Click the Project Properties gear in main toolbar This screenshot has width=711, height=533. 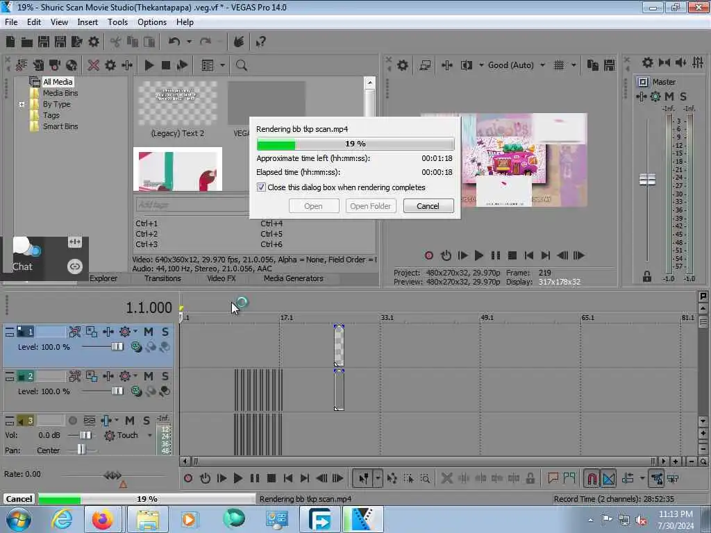tap(94, 42)
